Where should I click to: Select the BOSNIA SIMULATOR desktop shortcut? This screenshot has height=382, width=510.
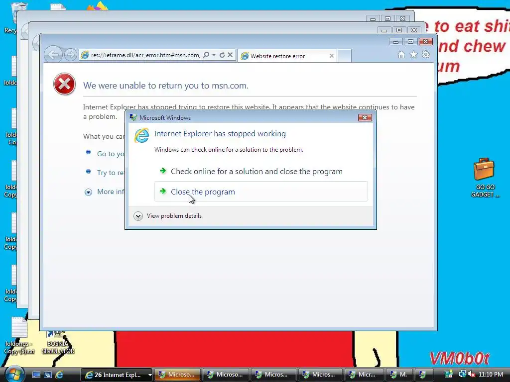pos(58,343)
